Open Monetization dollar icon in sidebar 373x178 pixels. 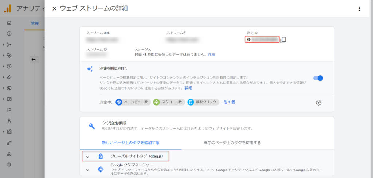point(9,66)
